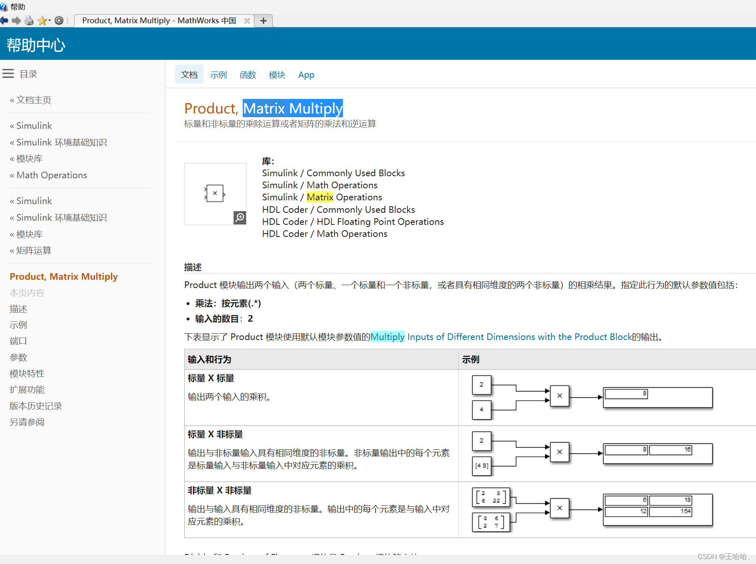This screenshot has height=564, width=756.
Task: Click 'Simulink / Commonly Used Blocks' text
Action: 333,173
